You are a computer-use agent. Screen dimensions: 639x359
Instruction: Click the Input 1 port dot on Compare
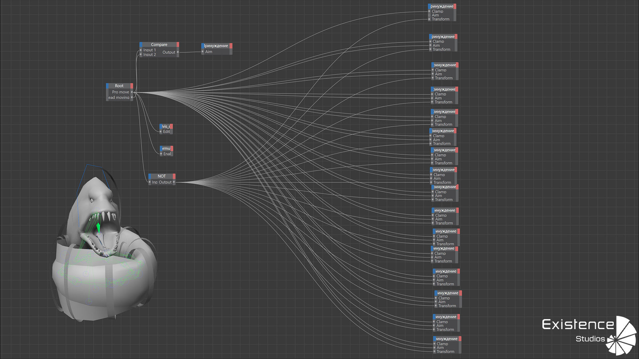pyautogui.click(x=141, y=50)
